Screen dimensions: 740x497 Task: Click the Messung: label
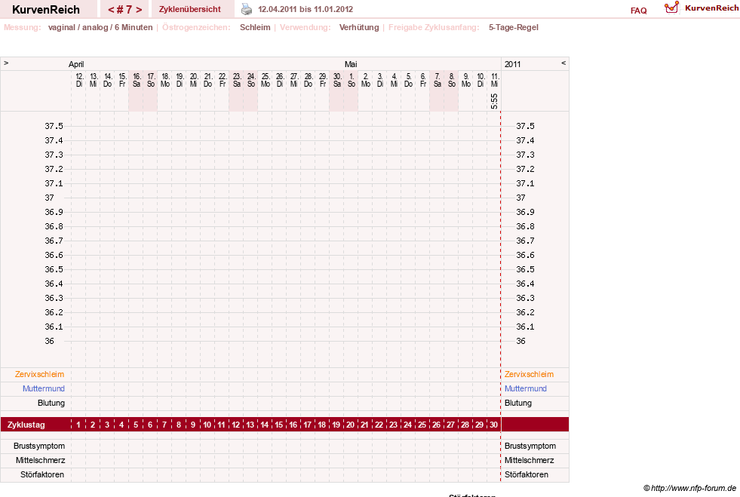pyautogui.click(x=22, y=27)
